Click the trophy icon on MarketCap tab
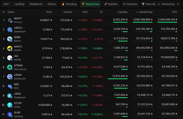Screen dimensions: 183x119 pos(83,4)
